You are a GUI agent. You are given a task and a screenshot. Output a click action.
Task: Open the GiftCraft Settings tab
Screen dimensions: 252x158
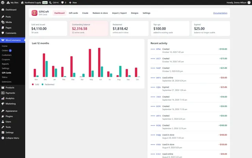[146, 13]
